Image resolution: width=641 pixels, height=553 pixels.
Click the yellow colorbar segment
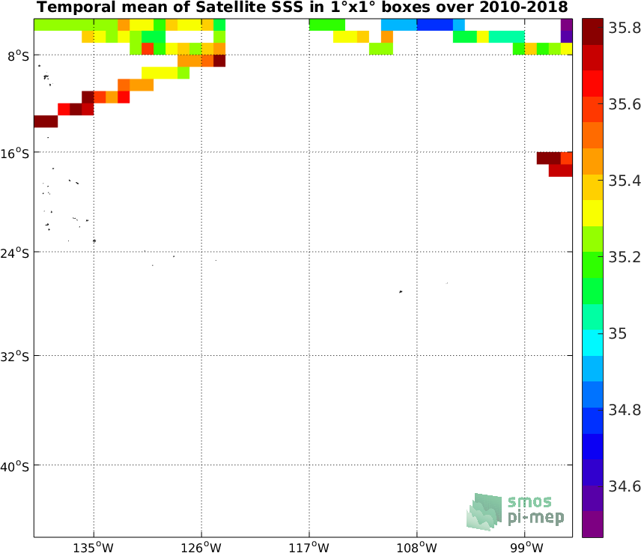(592, 213)
